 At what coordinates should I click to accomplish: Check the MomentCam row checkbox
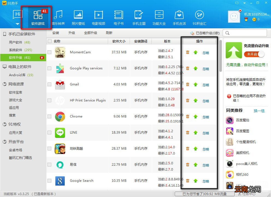point(49,52)
